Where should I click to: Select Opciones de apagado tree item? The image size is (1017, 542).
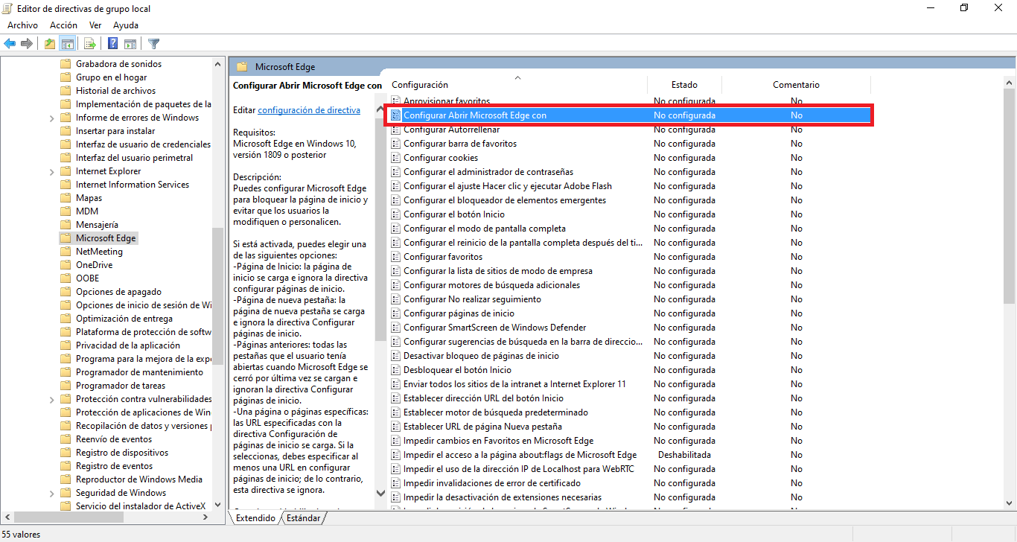[x=118, y=292]
